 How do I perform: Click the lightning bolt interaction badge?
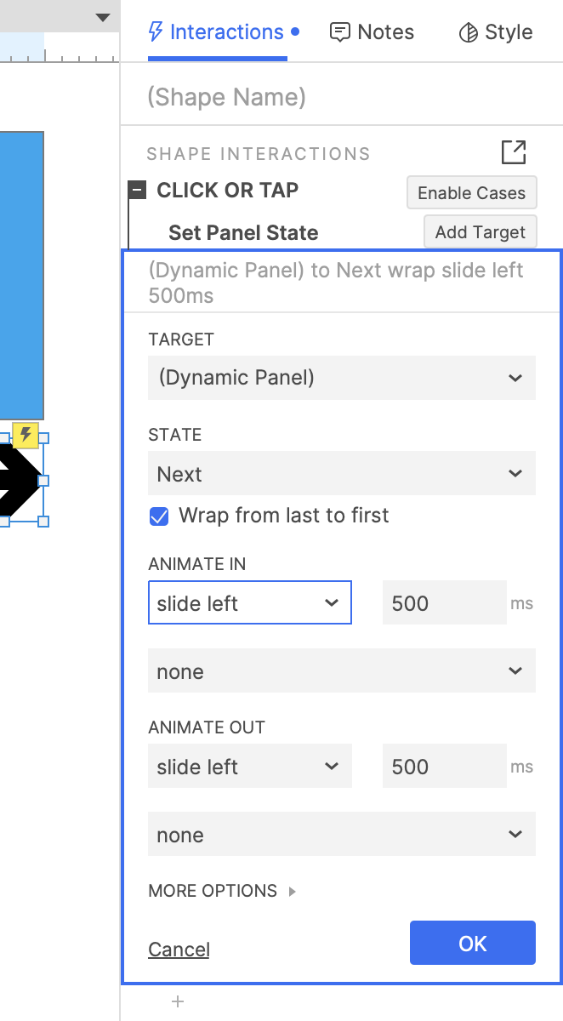[x=26, y=435]
